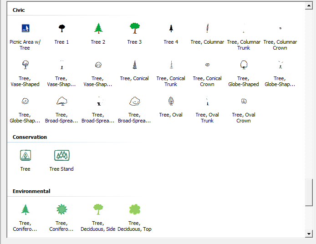The image size is (316, 244).
Task: Pick the vase-shaped tree trunk-only symbol
Action: (x=62, y=65)
